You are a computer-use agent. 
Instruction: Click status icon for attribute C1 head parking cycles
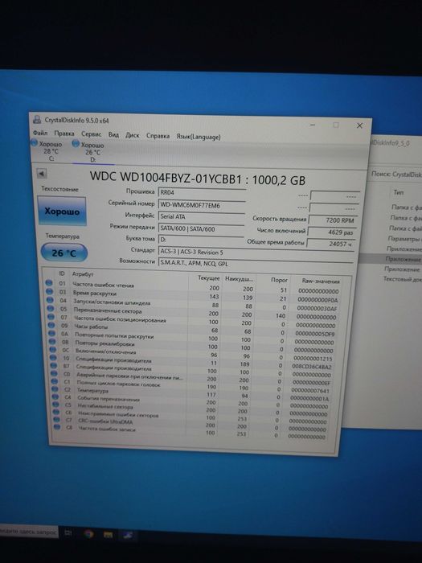tap(55, 381)
